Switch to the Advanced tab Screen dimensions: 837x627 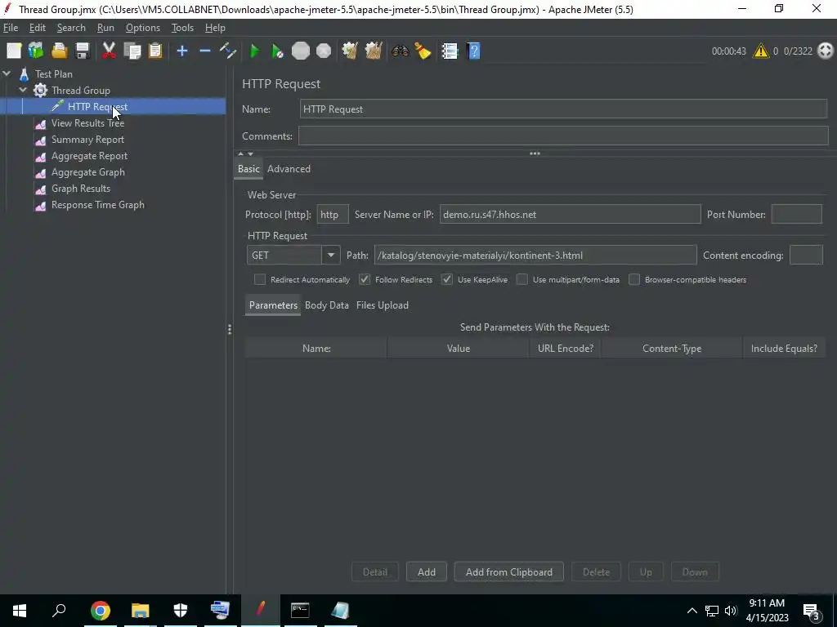point(289,169)
